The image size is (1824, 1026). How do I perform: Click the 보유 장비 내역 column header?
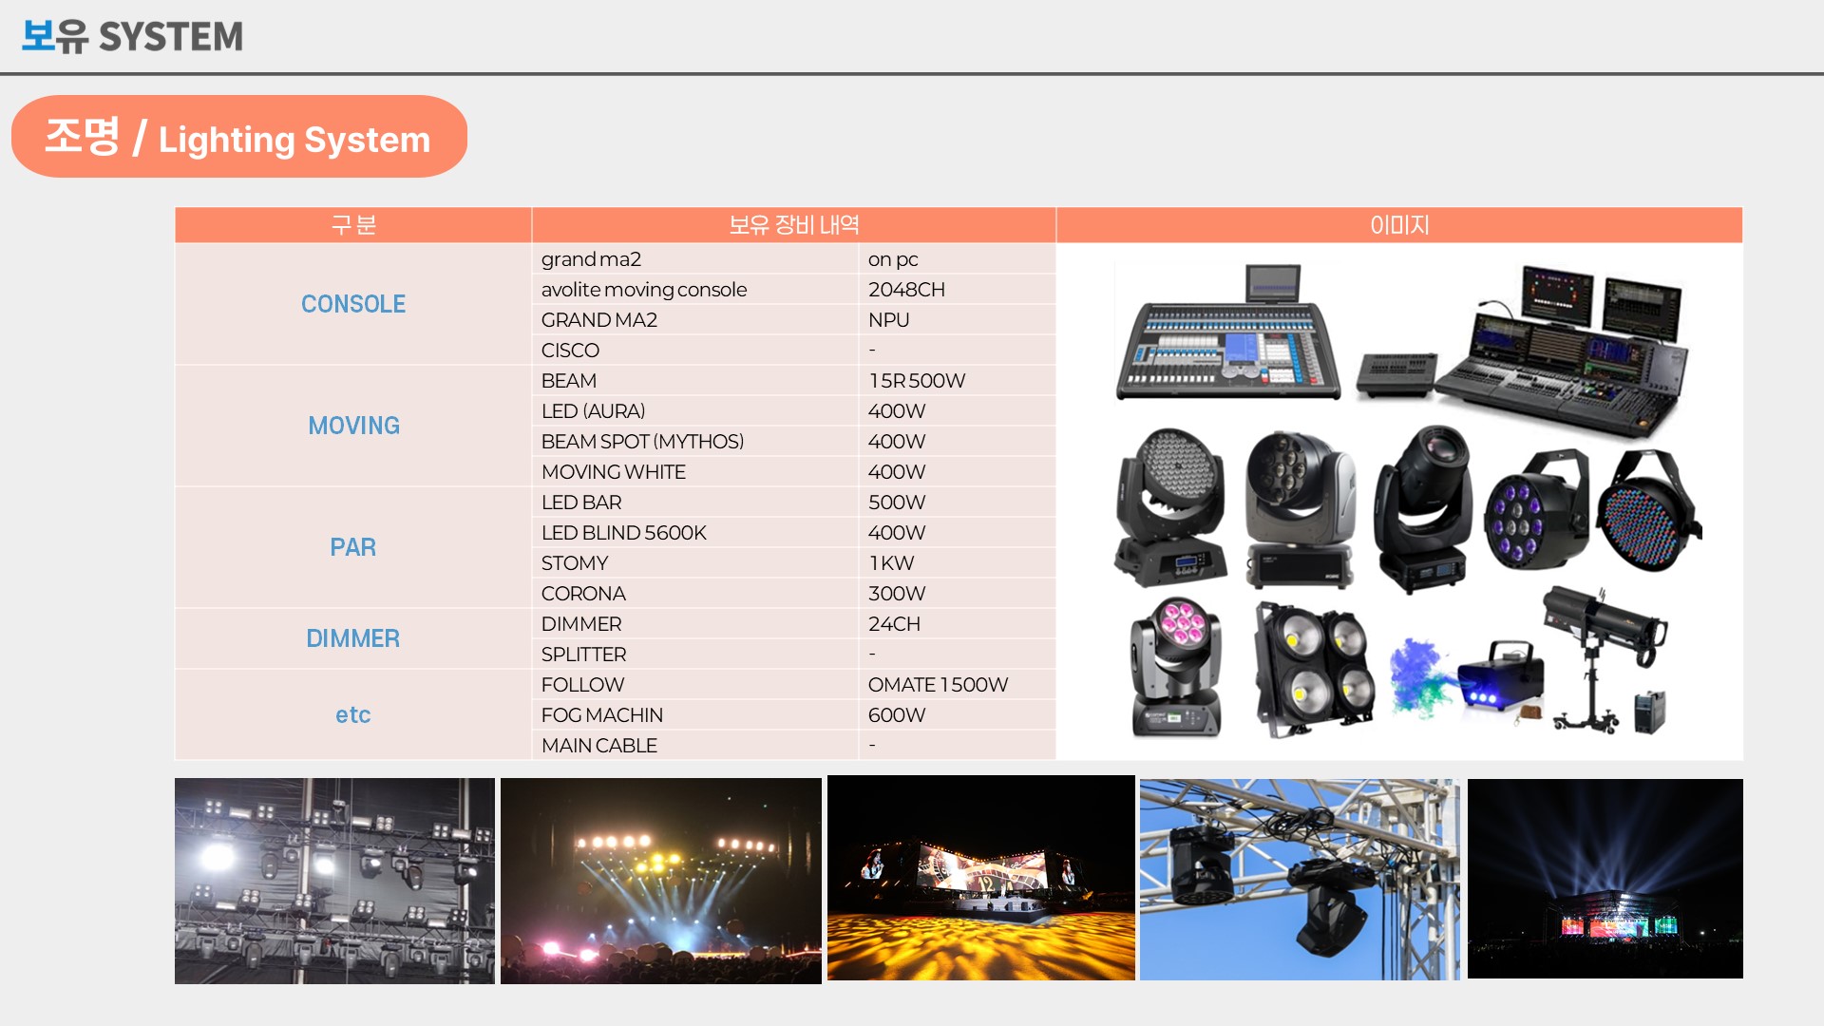pos(793,225)
